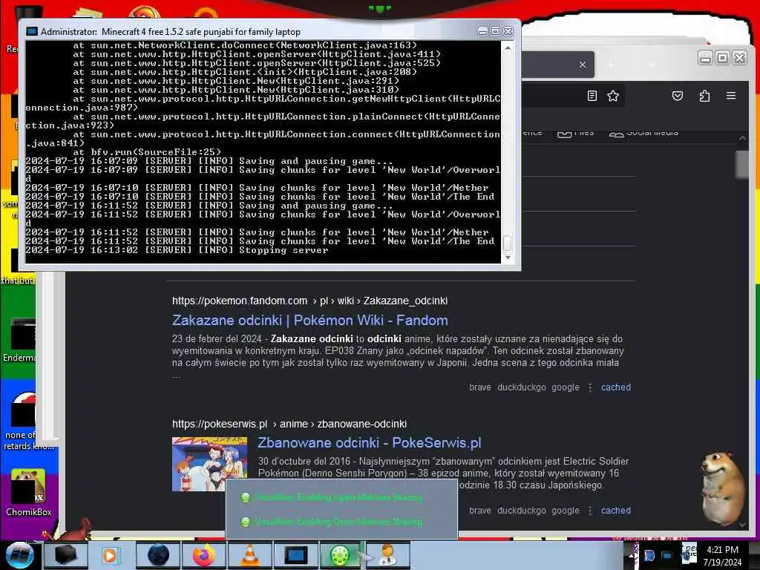
Task: Open cached version of PokeSerwis result
Action: [x=615, y=511]
